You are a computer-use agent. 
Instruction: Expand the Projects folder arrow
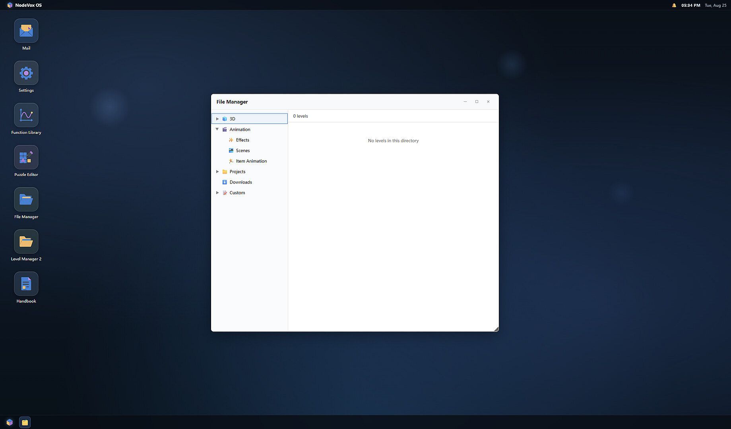(217, 172)
